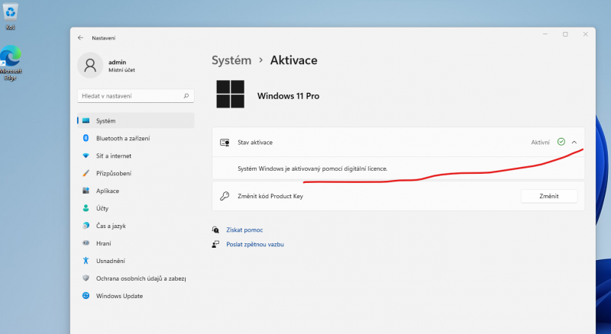
Task: Maximize the Nastavení window
Action: [565, 34]
